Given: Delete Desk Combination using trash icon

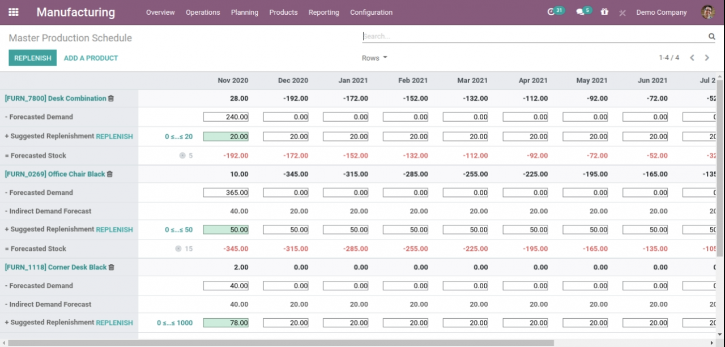Looking at the screenshot, I should [111, 98].
